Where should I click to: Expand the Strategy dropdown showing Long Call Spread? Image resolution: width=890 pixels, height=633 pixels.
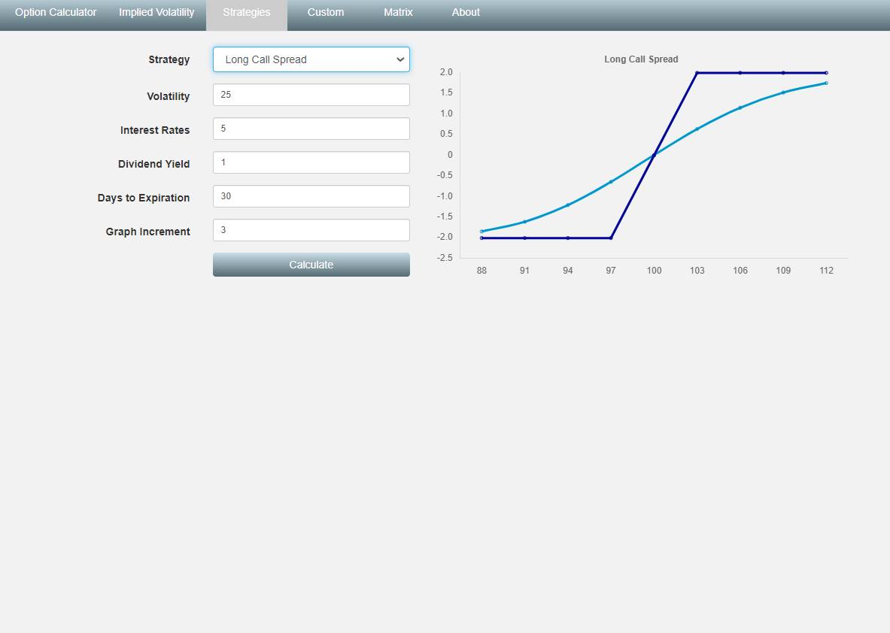click(x=311, y=59)
